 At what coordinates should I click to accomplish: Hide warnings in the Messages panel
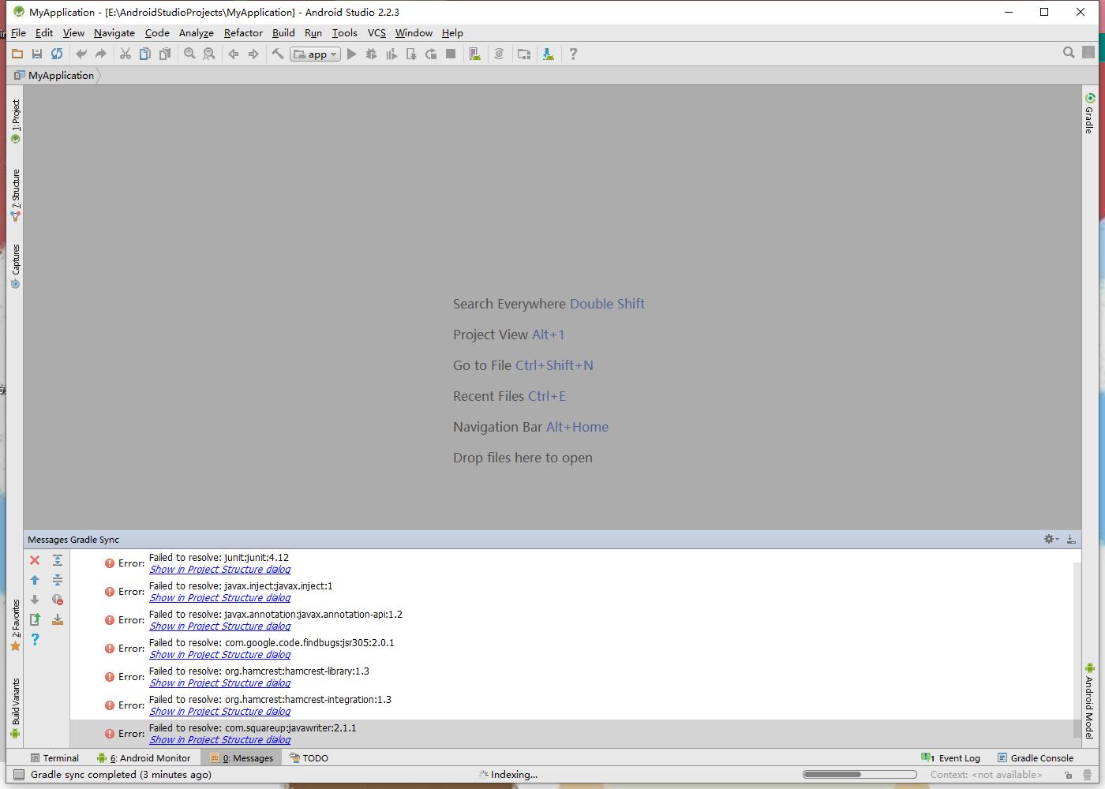(57, 600)
